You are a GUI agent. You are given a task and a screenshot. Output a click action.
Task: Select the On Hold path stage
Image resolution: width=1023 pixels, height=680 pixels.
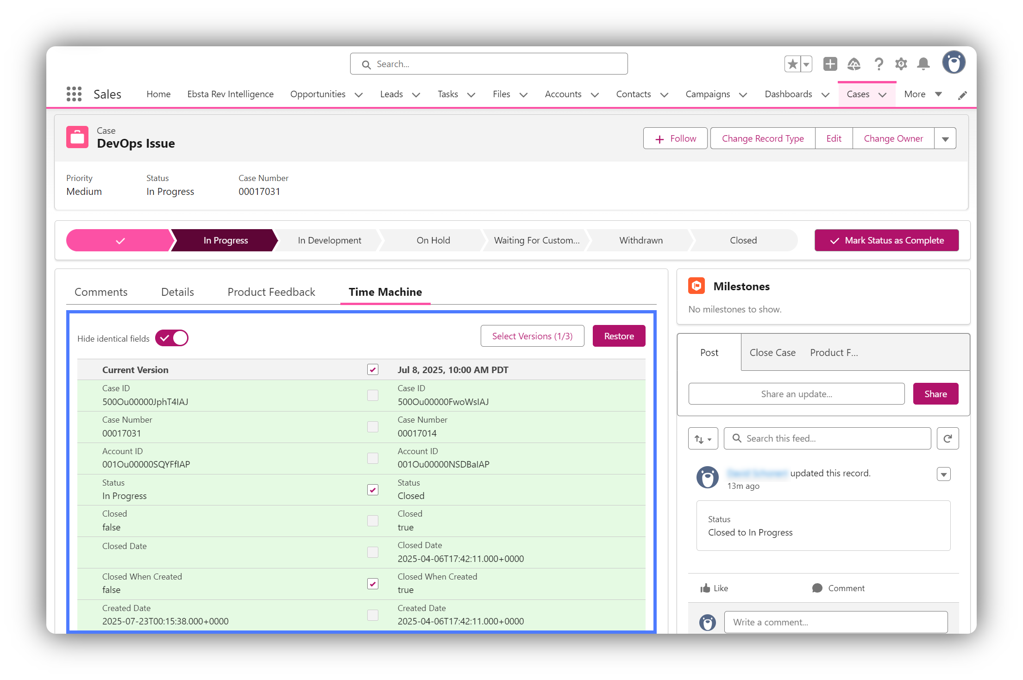click(x=433, y=240)
